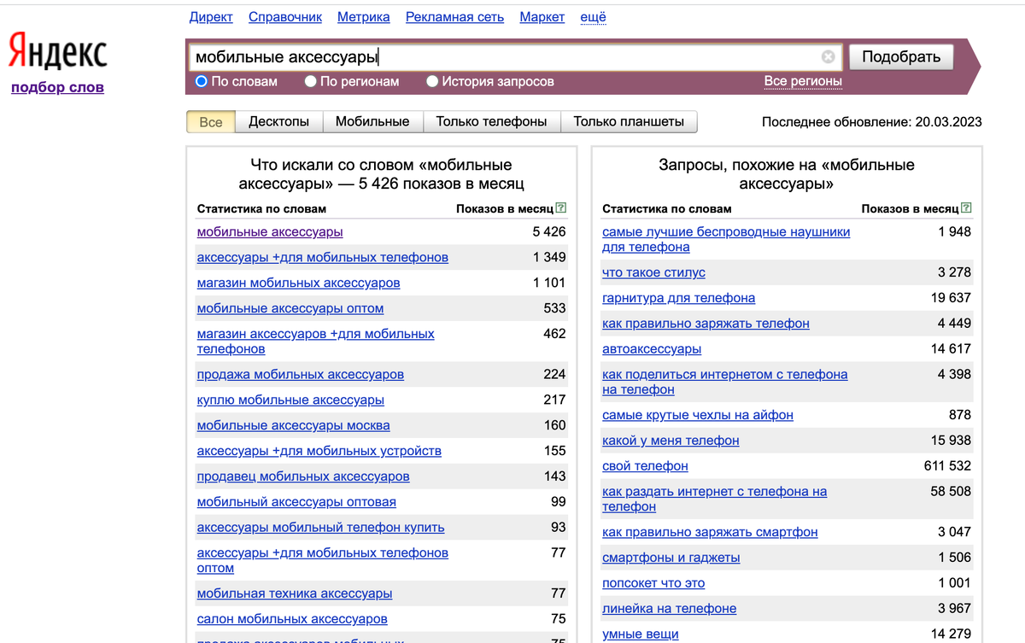
Task: Open query 'салон мобильных аксессуаров'
Action: tap(292, 619)
